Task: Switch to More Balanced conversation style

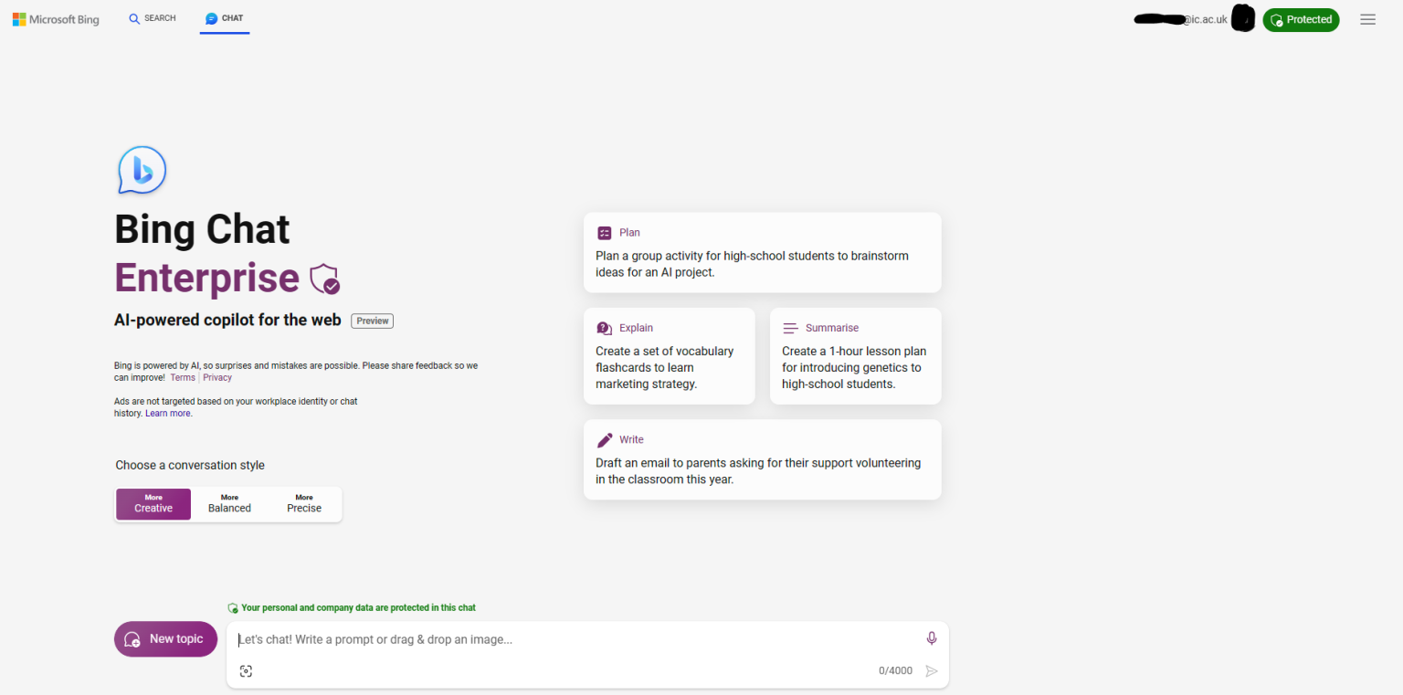Action: [x=228, y=504]
